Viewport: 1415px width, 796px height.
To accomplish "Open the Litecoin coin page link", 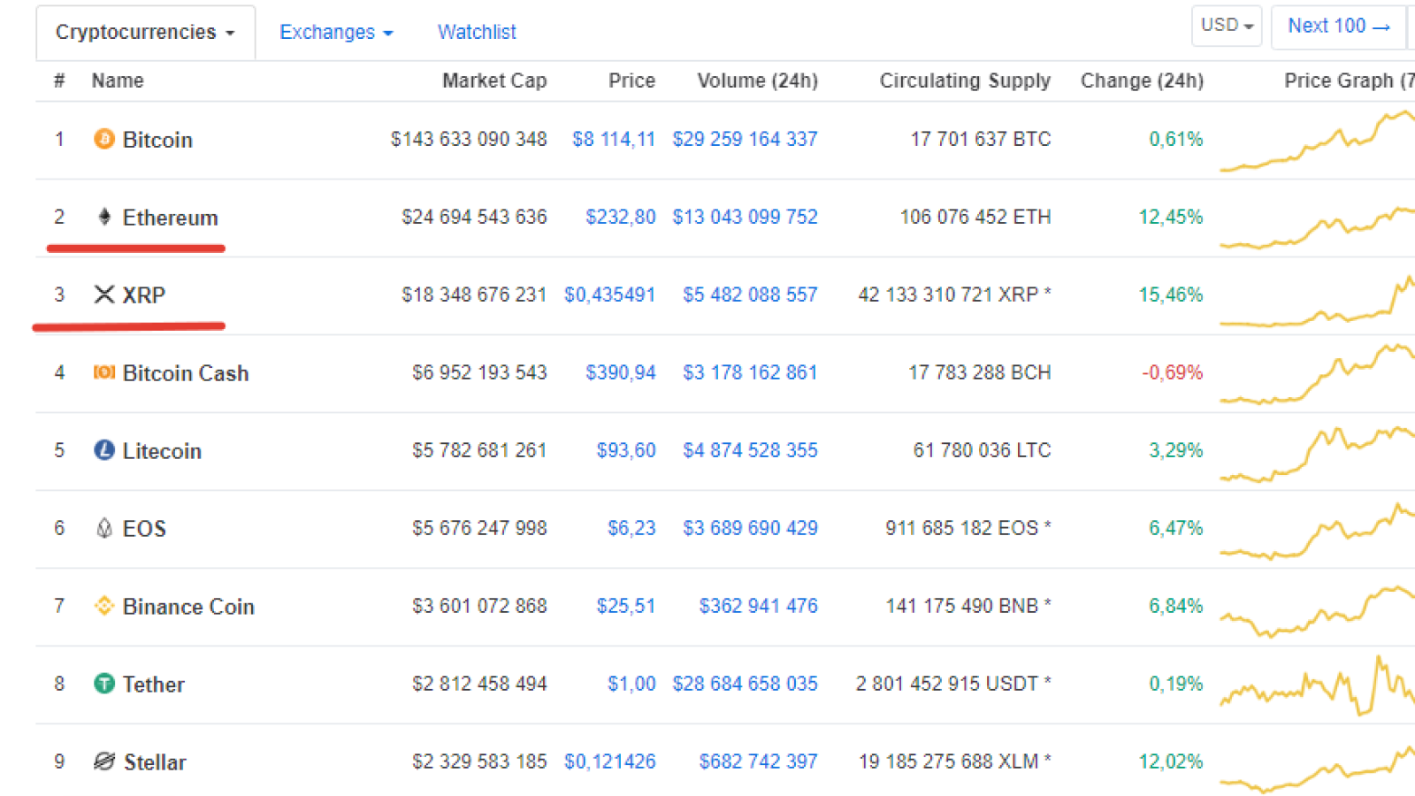I will tap(162, 451).
